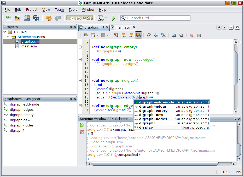Click the greyed redo arrow icon

click(x=58, y=18)
